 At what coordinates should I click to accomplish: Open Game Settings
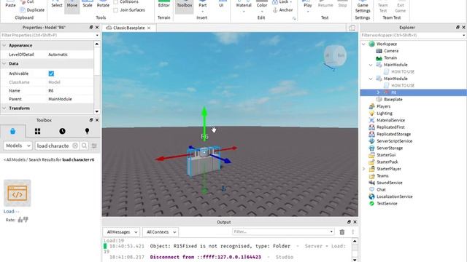[363, 7]
